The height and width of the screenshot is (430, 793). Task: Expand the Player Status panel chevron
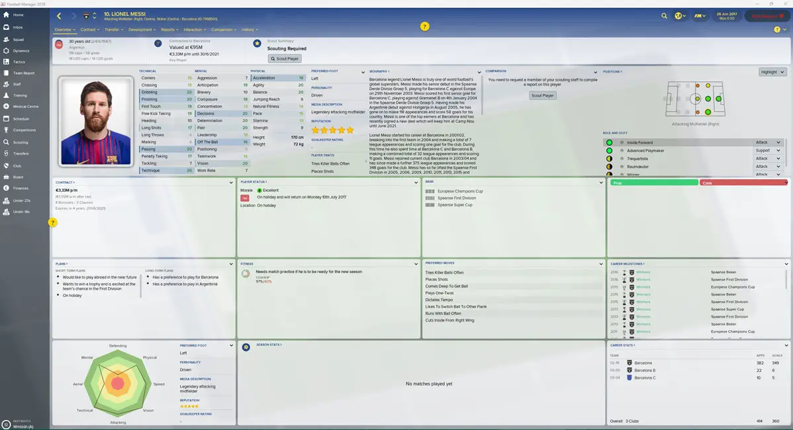[416, 183]
